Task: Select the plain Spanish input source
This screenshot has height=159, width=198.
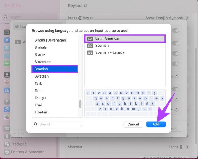Action: [x=125, y=46]
